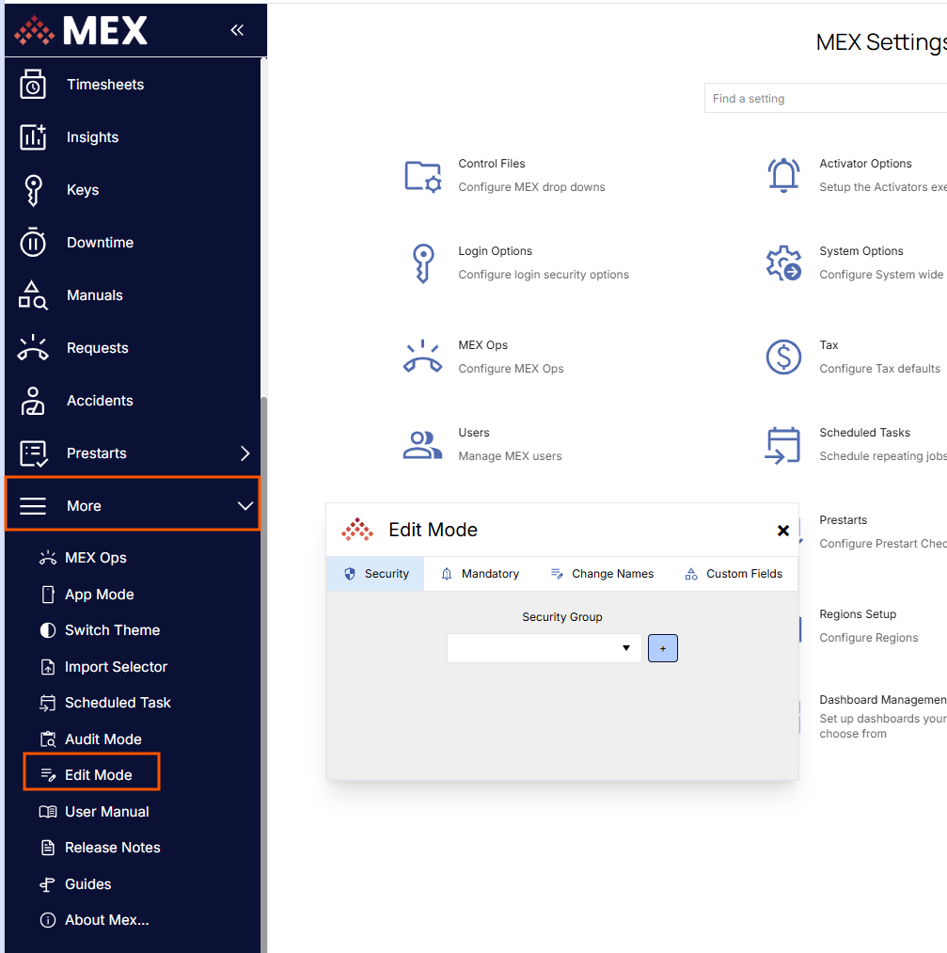Open Insights chart icon in sidebar

pos(33,136)
